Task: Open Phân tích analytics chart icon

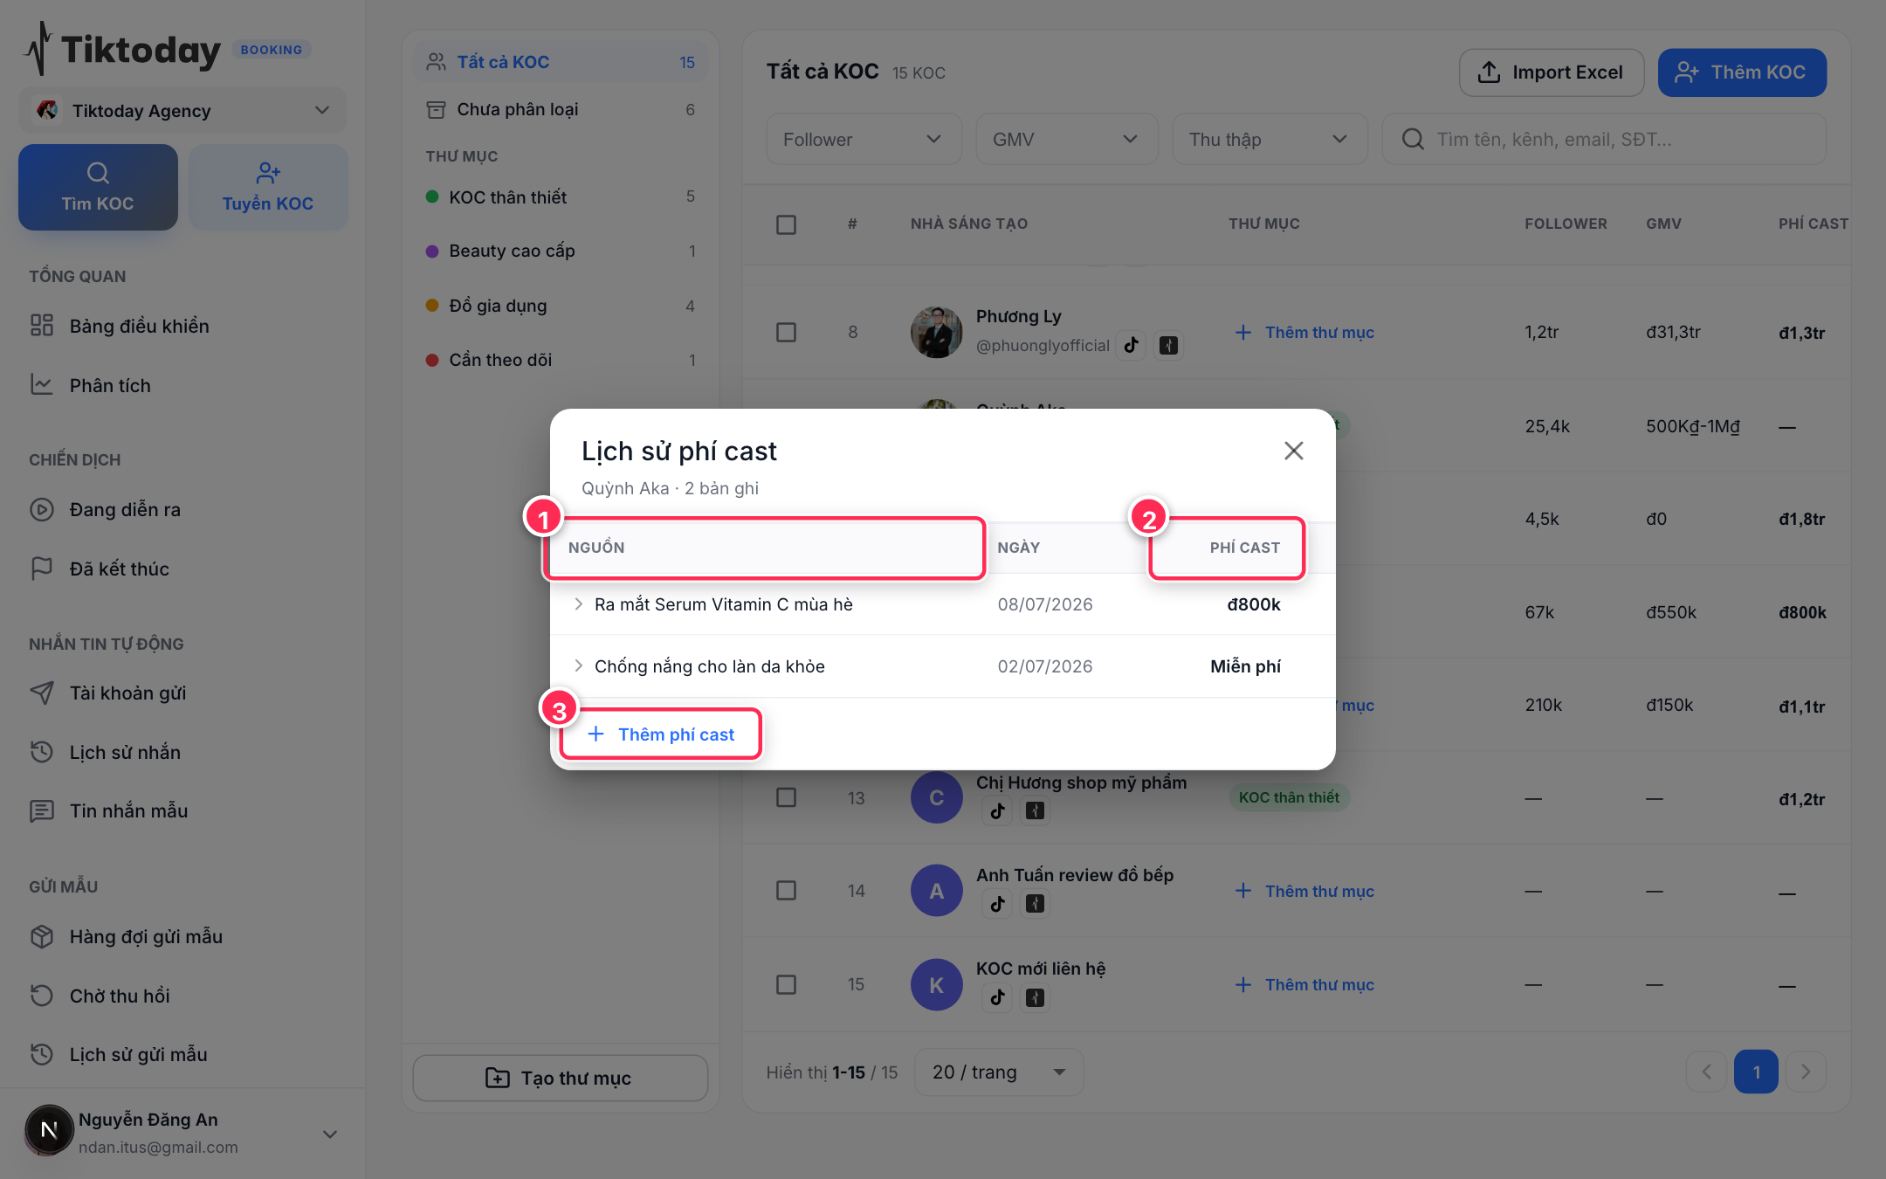Action: click(42, 385)
